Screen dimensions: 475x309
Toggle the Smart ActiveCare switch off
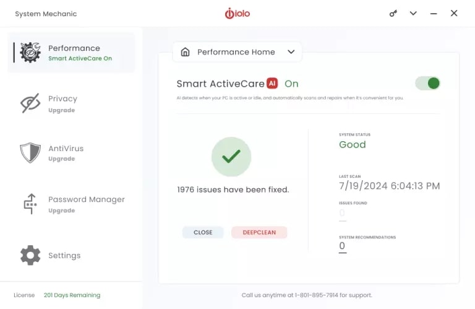(x=427, y=83)
